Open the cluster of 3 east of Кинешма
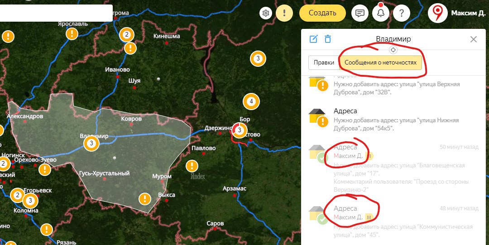489x245 pixels. pos(258,58)
